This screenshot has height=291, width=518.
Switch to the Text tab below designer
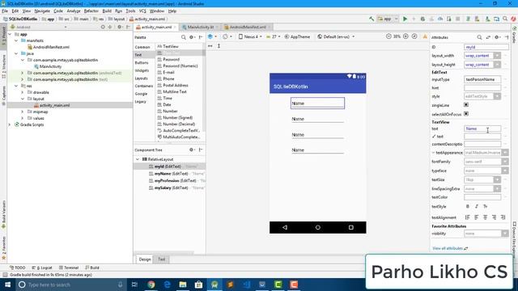coord(162,259)
